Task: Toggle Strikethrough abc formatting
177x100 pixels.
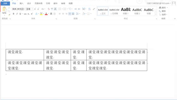Action: tap(25, 14)
